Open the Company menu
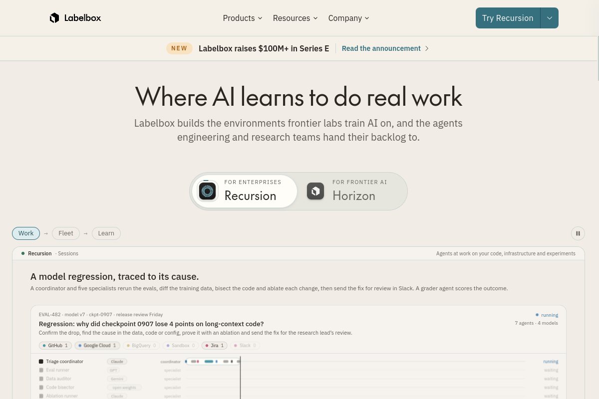 pos(349,18)
